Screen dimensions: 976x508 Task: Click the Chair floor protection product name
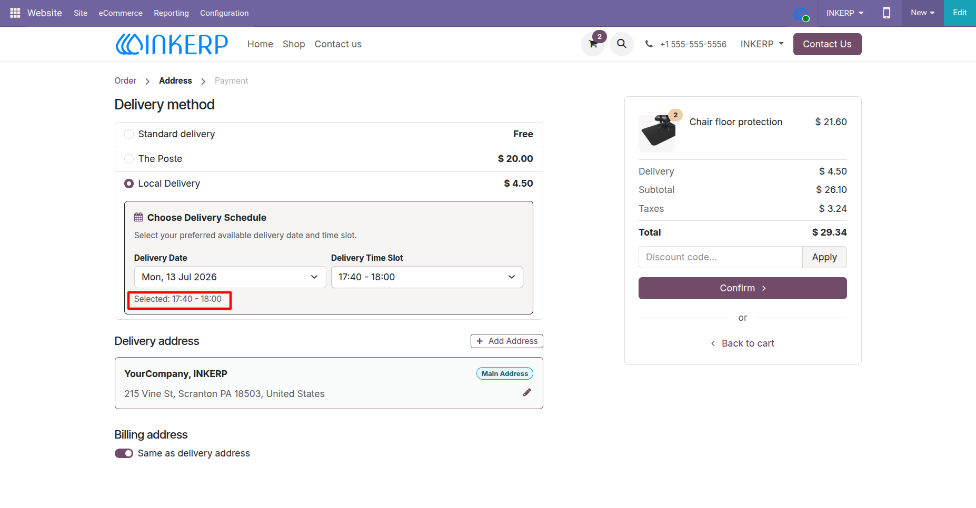[x=735, y=122]
